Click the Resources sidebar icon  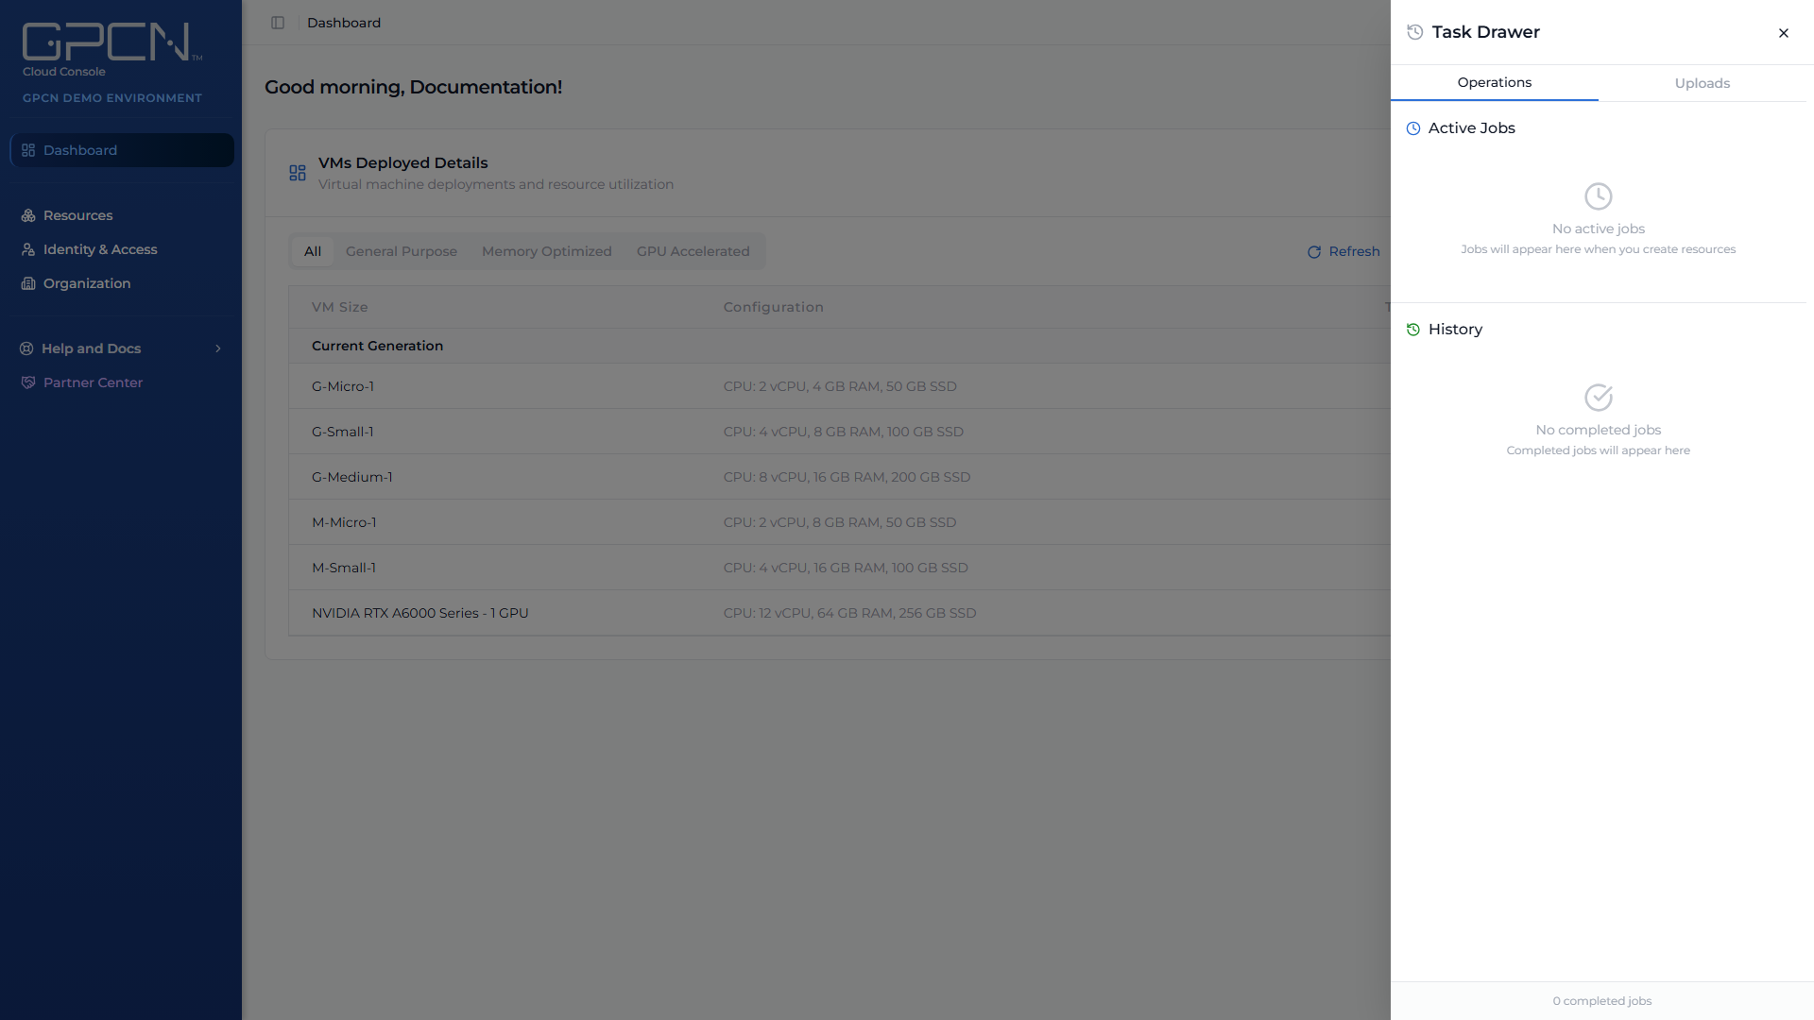tap(28, 215)
